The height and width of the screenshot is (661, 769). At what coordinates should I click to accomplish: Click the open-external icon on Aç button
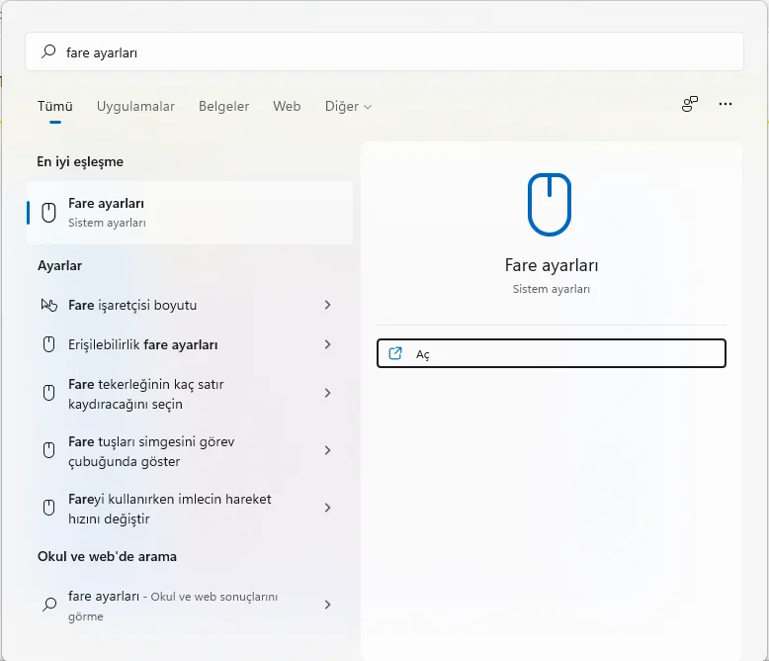pyautogui.click(x=395, y=353)
